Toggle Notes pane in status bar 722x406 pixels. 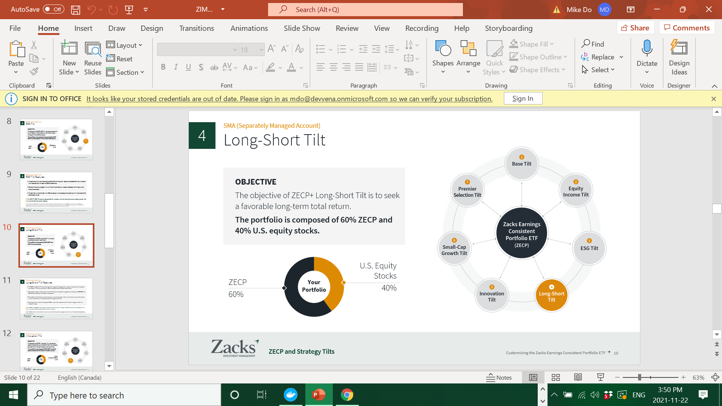499,377
